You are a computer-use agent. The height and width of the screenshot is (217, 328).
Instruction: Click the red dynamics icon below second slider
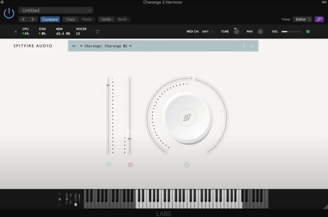[130, 165]
